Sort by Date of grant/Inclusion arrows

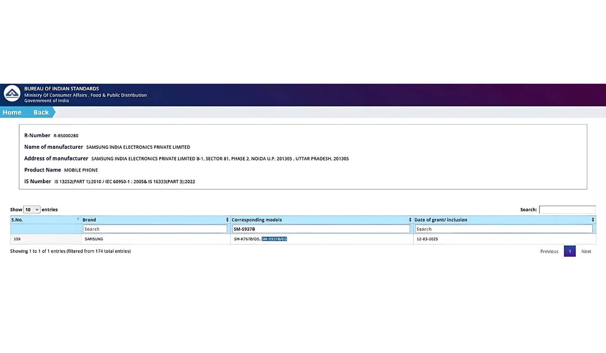click(x=593, y=220)
